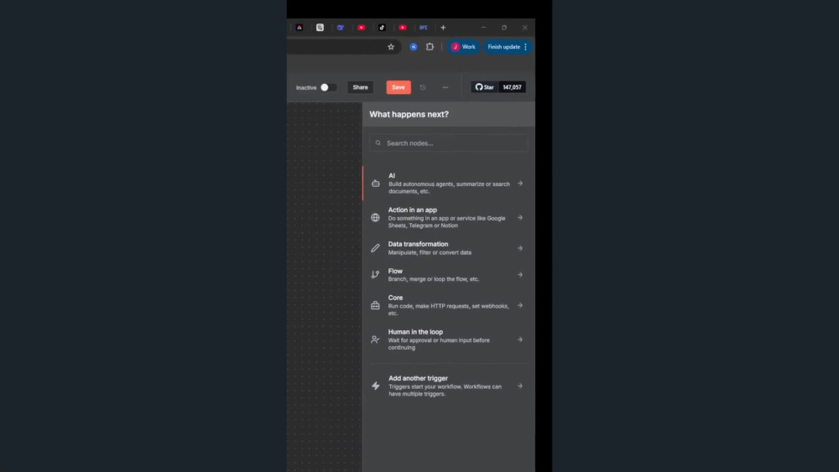Switch to the TikTok tab

382,28
